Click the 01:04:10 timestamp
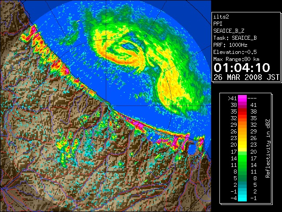 coord(242,68)
